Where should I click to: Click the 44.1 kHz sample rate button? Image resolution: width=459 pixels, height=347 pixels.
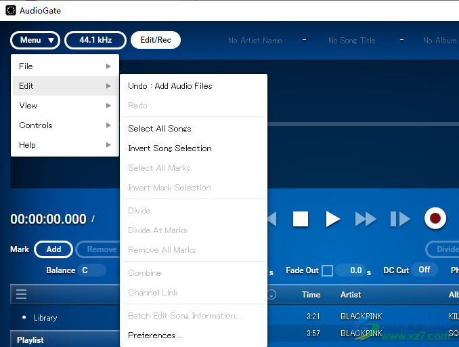click(x=95, y=40)
